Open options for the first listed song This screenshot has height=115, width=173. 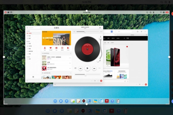[70, 58]
